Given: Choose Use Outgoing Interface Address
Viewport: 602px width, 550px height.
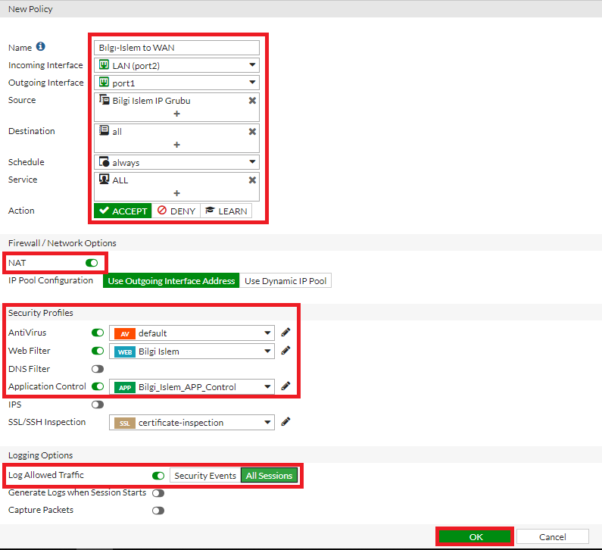Looking at the screenshot, I should pyautogui.click(x=171, y=281).
